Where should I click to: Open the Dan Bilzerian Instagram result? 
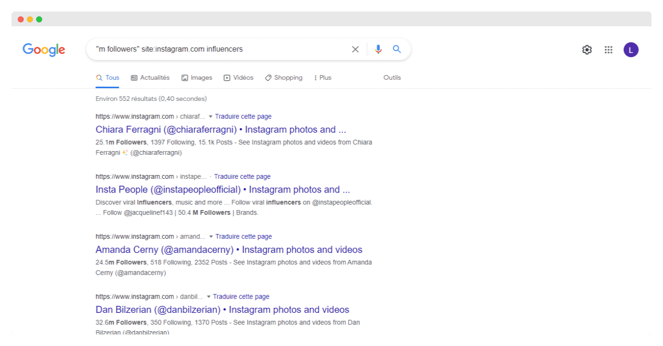222,310
